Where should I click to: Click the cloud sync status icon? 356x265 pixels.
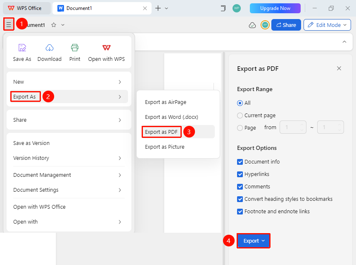point(252,25)
